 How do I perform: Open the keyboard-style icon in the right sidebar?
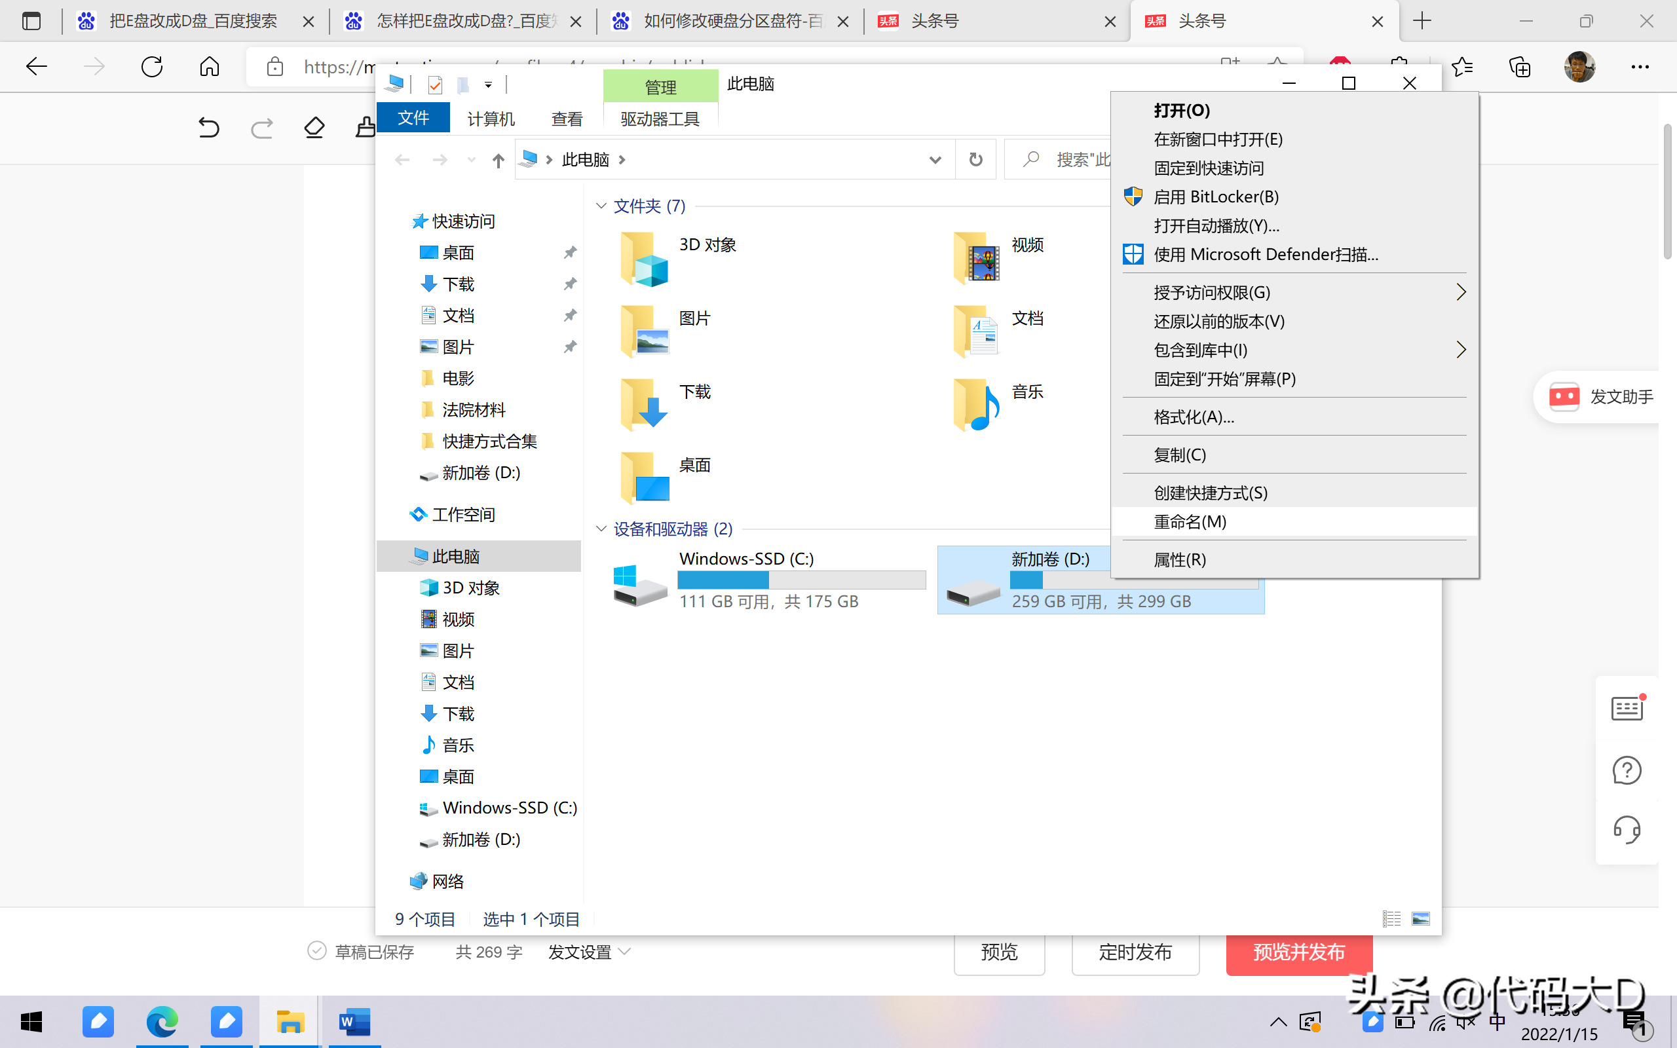point(1627,709)
